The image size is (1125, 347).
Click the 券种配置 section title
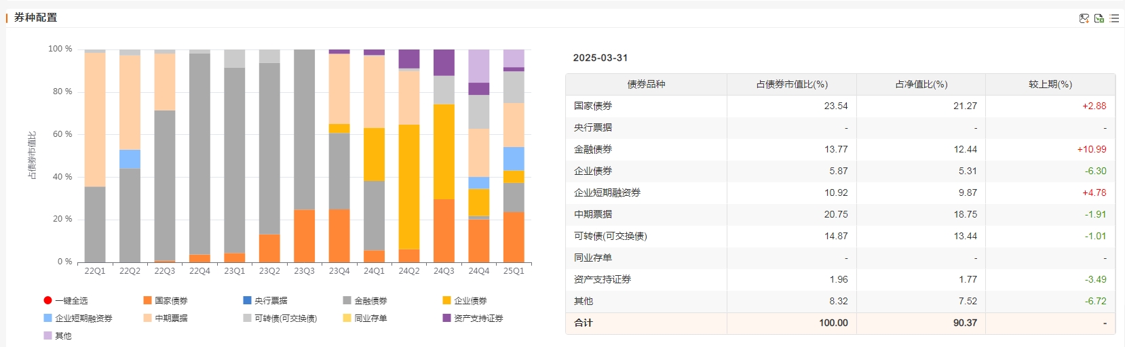[35, 18]
